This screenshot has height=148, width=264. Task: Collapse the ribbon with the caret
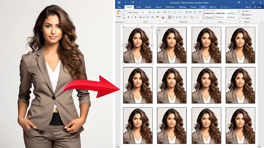pos(262,22)
